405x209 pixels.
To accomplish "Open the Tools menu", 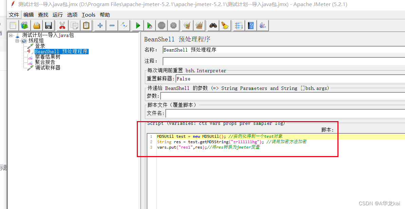I will (x=88, y=15).
